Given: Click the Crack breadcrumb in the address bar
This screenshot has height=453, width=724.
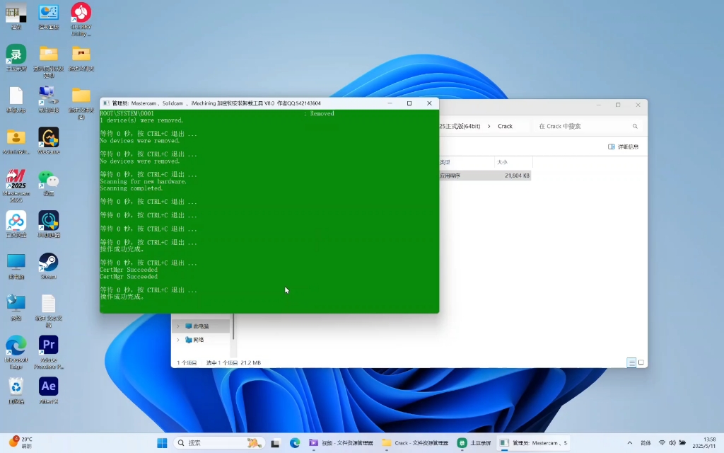Looking at the screenshot, I should click(x=505, y=126).
